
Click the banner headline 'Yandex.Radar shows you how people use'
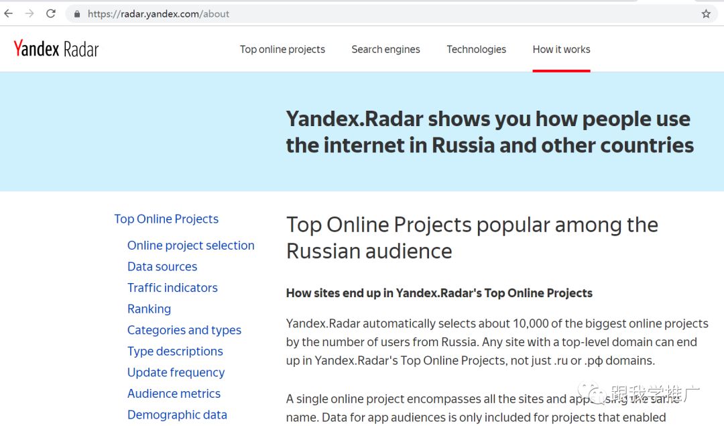[488, 119]
